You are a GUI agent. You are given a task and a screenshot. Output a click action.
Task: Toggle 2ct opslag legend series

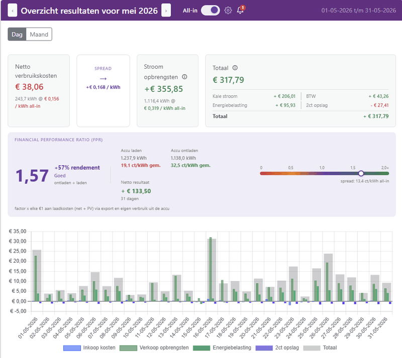[277, 348]
